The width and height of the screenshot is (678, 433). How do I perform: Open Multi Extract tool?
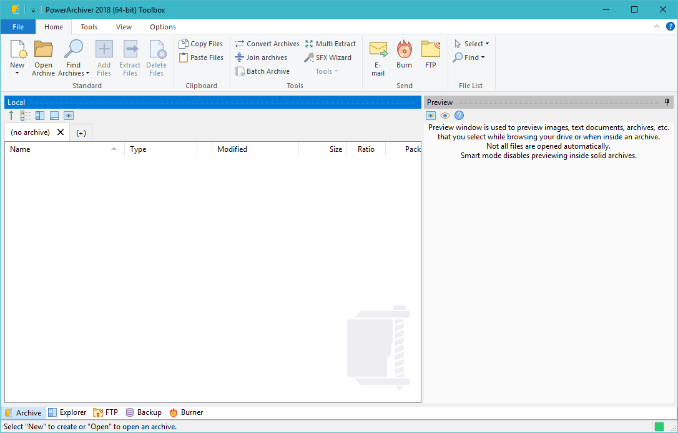click(330, 44)
